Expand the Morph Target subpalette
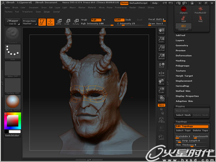The height and width of the screenshot is (162, 216). pos(184,76)
